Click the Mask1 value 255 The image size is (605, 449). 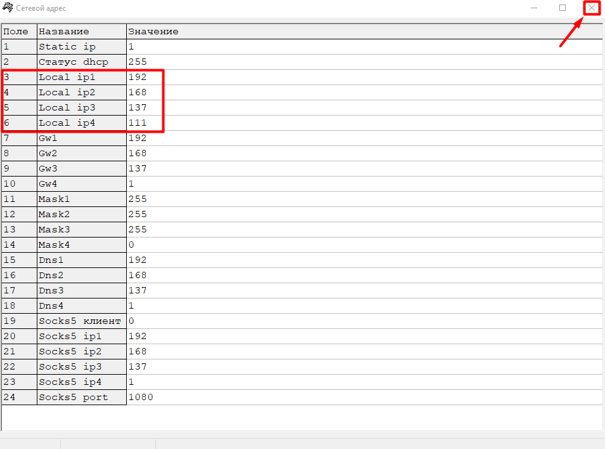[x=365, y=199]
